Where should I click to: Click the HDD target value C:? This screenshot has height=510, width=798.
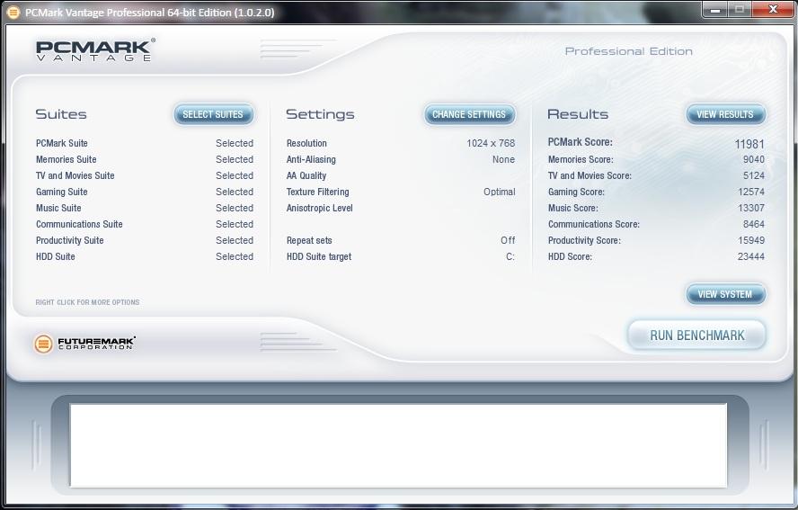[510, 256]
